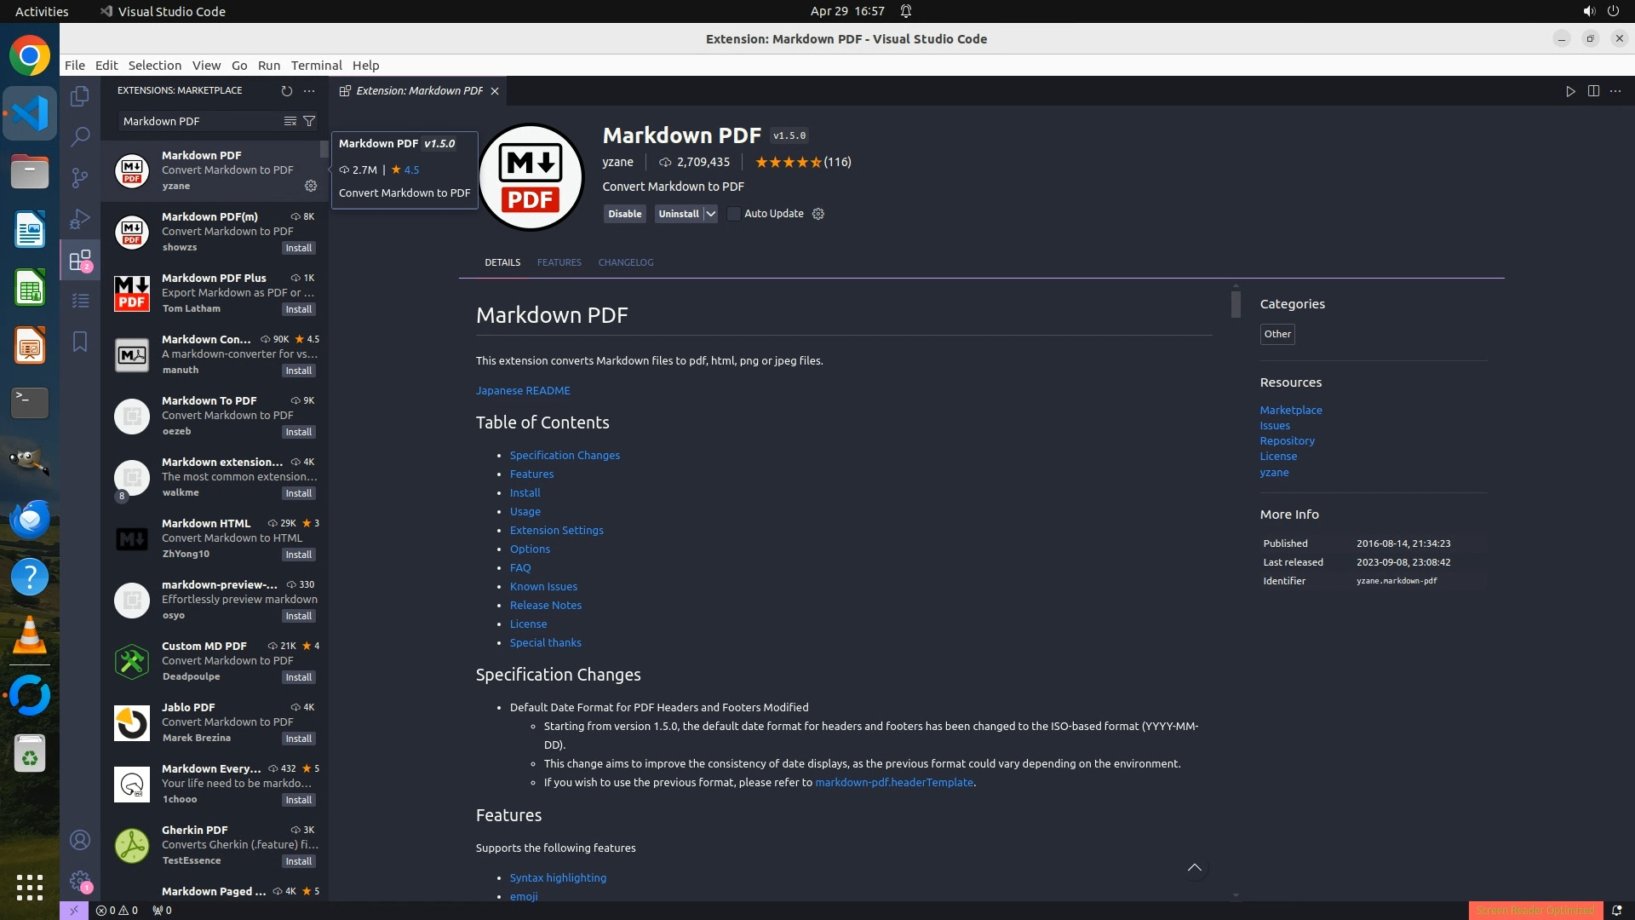The height and width of the screenshot is (920, 1635).
Task: Clear extensions search results icon
Action: pos(290,121)
